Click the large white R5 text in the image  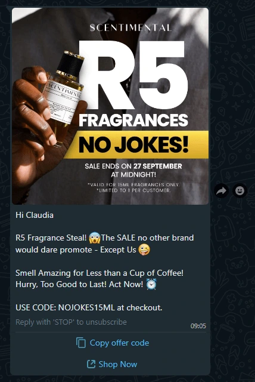pyautogui.click(x=133, y=75)
